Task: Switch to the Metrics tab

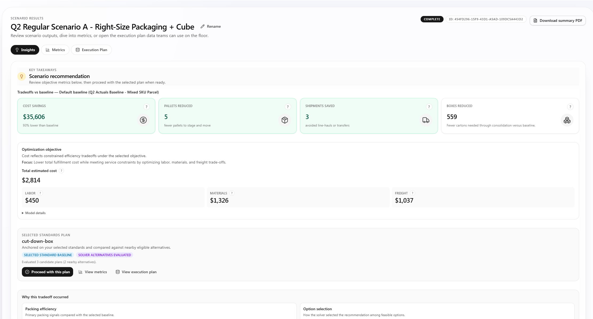Action: click(55, 50)
